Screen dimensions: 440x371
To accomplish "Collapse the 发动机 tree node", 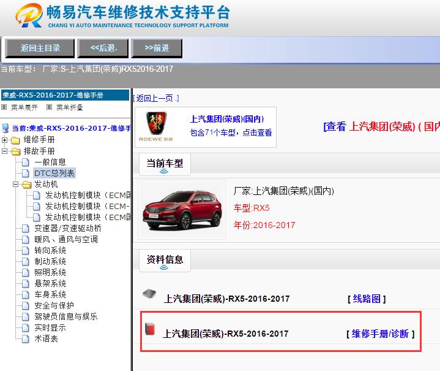I will coord(16,184).
